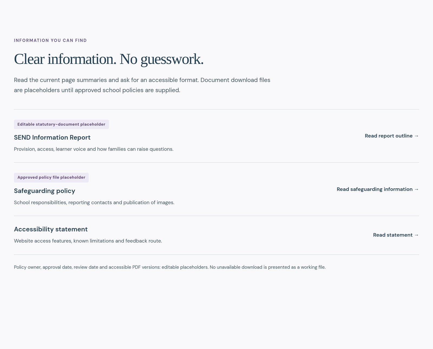Click the Clear information. No guesswork. headline

[109, 59]
